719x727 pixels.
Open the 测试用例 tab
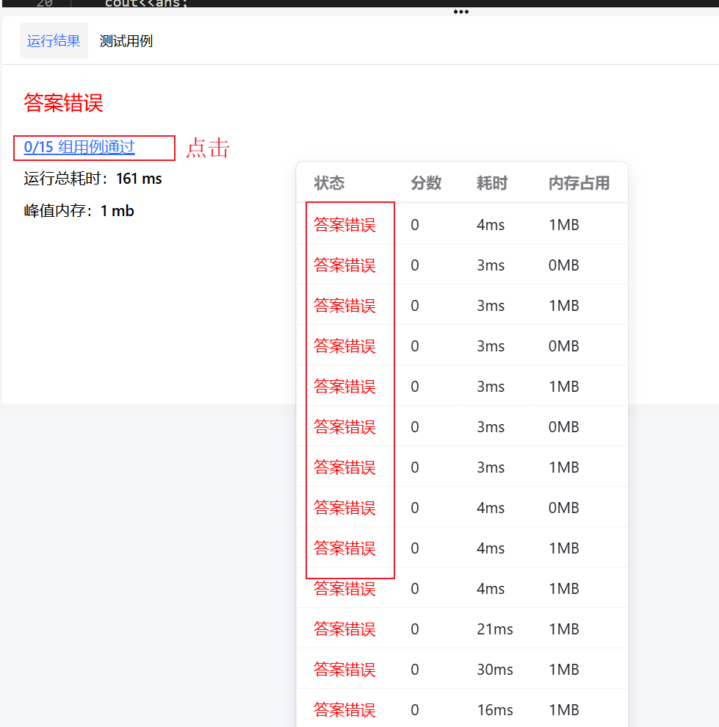click(x=126, y=41)
